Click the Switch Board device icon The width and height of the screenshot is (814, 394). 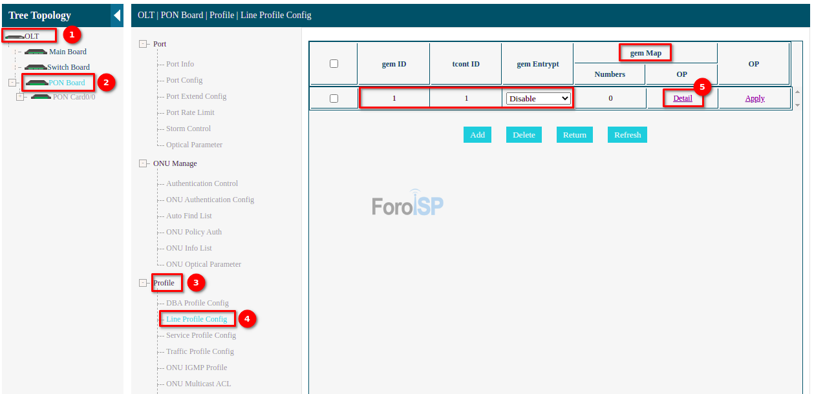pos(35,67)
